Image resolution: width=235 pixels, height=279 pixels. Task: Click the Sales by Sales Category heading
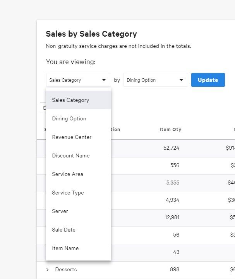pyautogui.click(x=91, y=34)
